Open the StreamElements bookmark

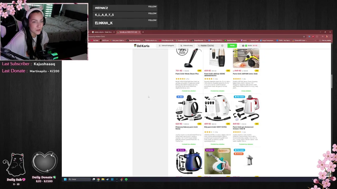tap(199, 40)
